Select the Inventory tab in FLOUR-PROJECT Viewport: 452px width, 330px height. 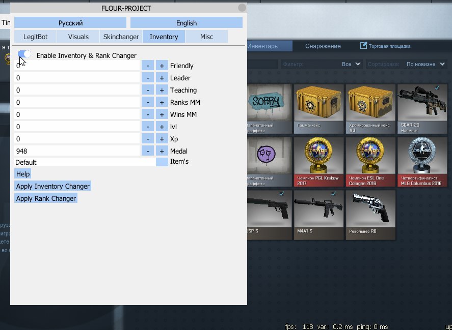pos(164,37)
